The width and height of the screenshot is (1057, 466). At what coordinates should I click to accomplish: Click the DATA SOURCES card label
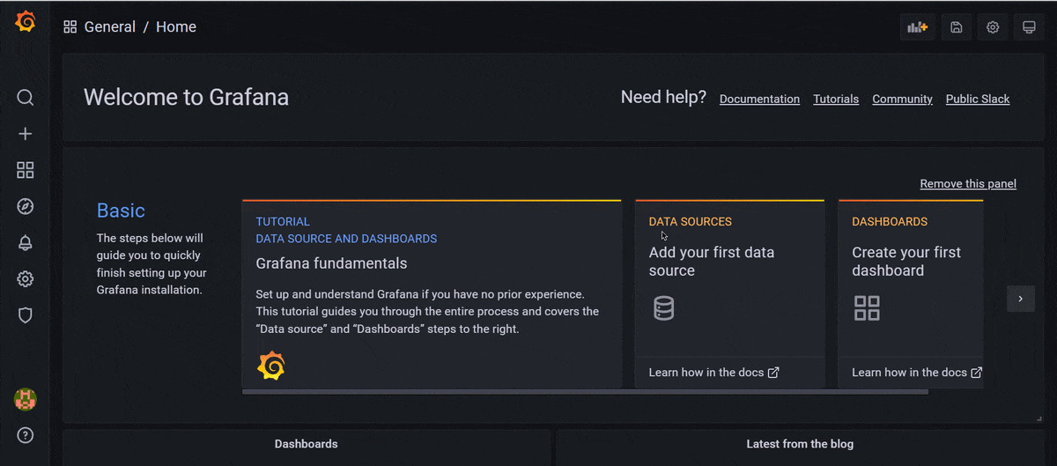coord(691,222)
